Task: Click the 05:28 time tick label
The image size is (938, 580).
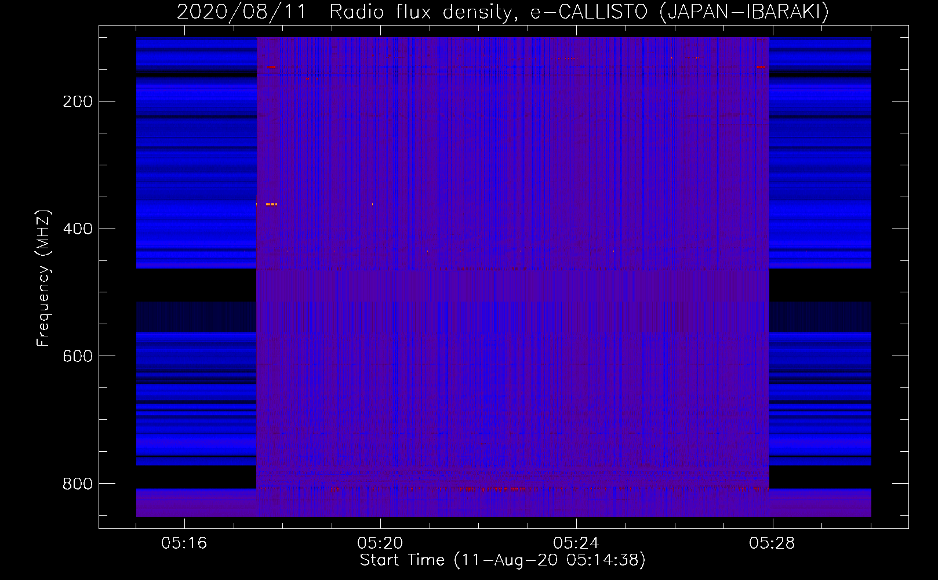Action: [772, 543]
